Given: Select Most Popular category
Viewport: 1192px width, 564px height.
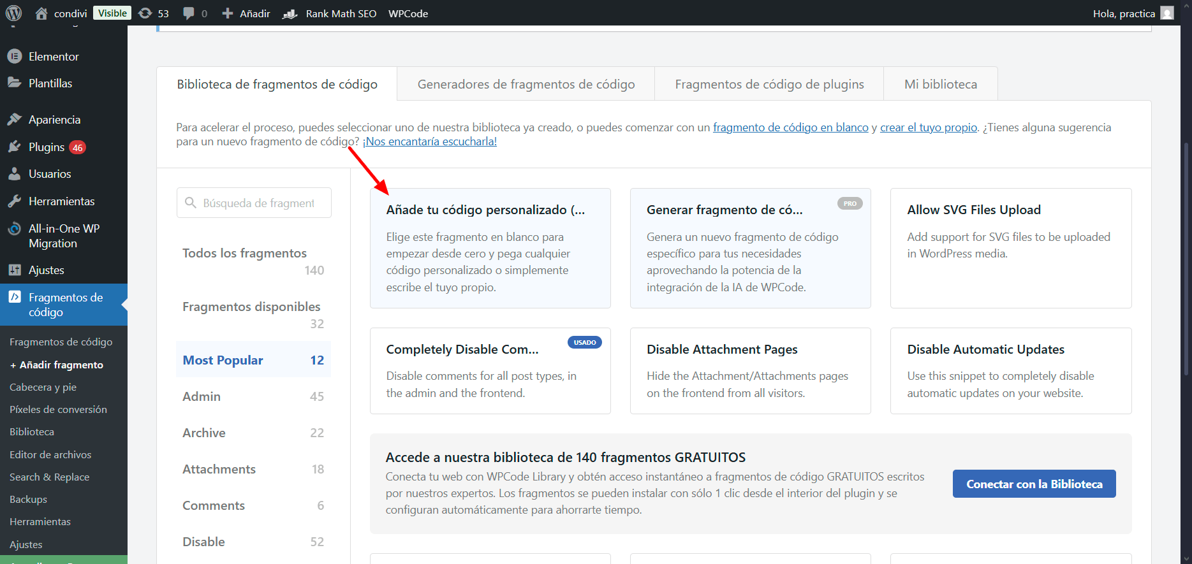Looking at the screenshot, I should coord(253,360).
